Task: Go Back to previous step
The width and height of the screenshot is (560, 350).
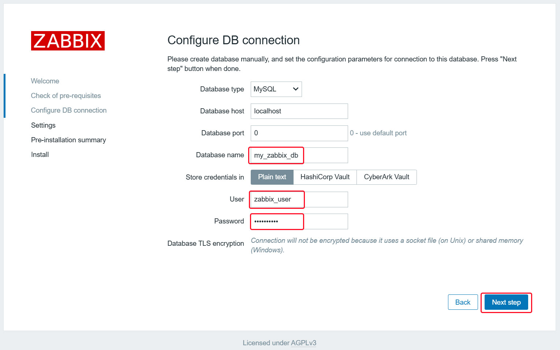Action: (x=463, y=302)
